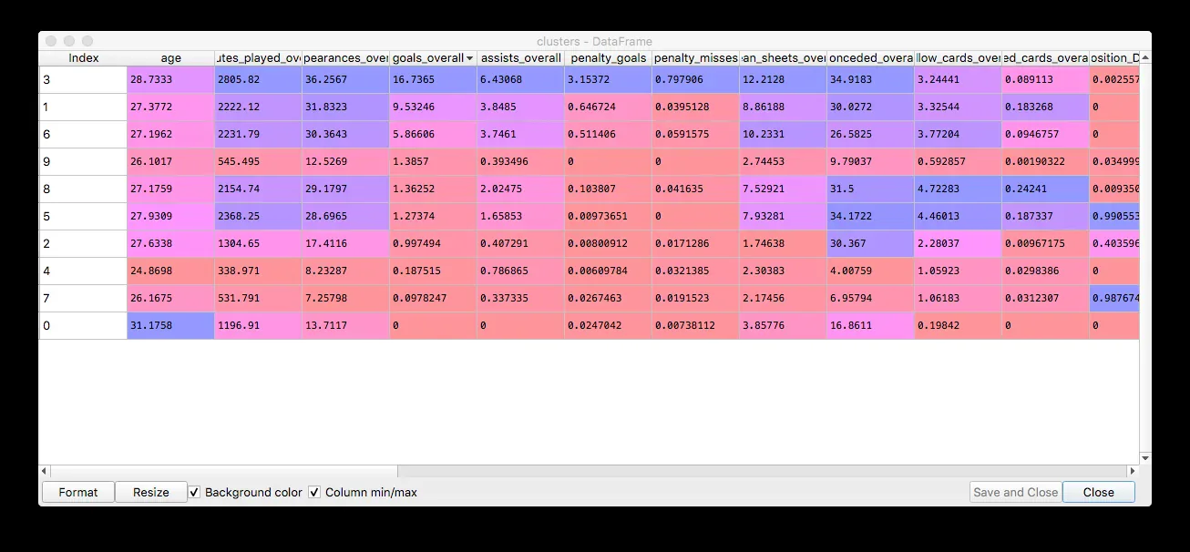The image size is (1190, 552).
Task: Select cell with value 338.971
Action: 258,271
